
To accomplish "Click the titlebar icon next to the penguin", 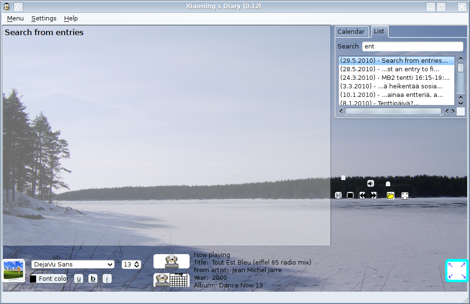I will tap(18, 7).
